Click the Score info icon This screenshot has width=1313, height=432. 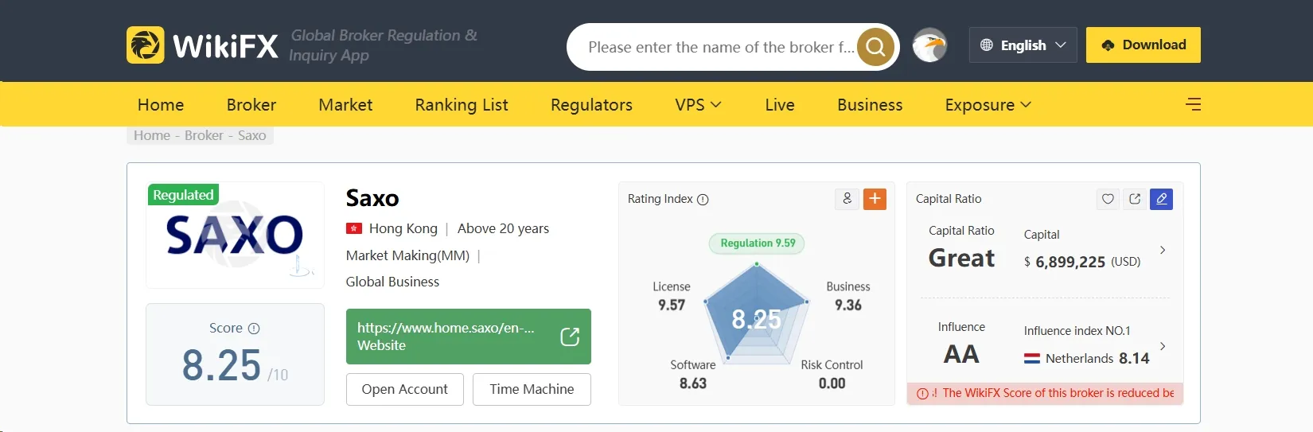tap(254, 329)
